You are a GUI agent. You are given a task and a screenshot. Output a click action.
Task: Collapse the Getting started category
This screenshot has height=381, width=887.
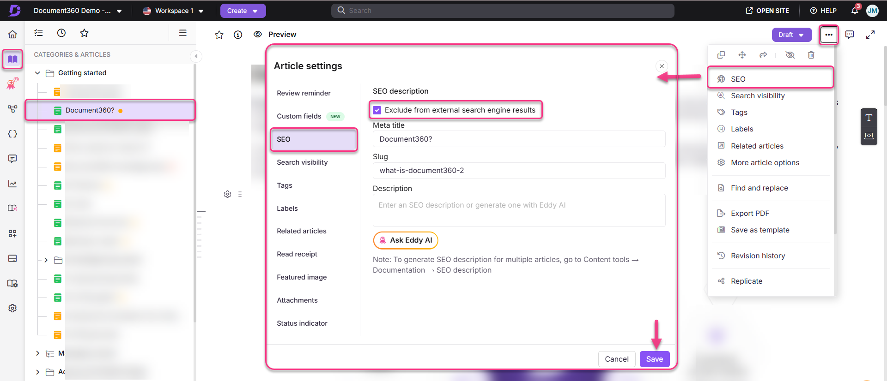(38, 73)
